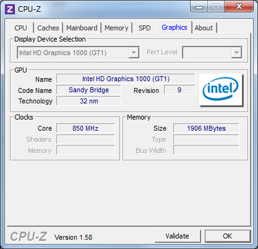Click the 1906 MBytes memory size field
The height and width of the screenshot is (249, 258).
(x=206, y=128)
